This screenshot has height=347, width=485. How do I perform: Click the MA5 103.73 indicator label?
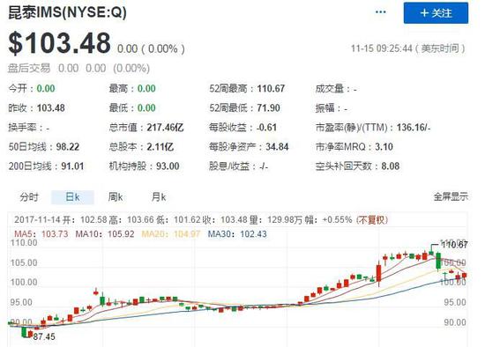pos(41,234)
